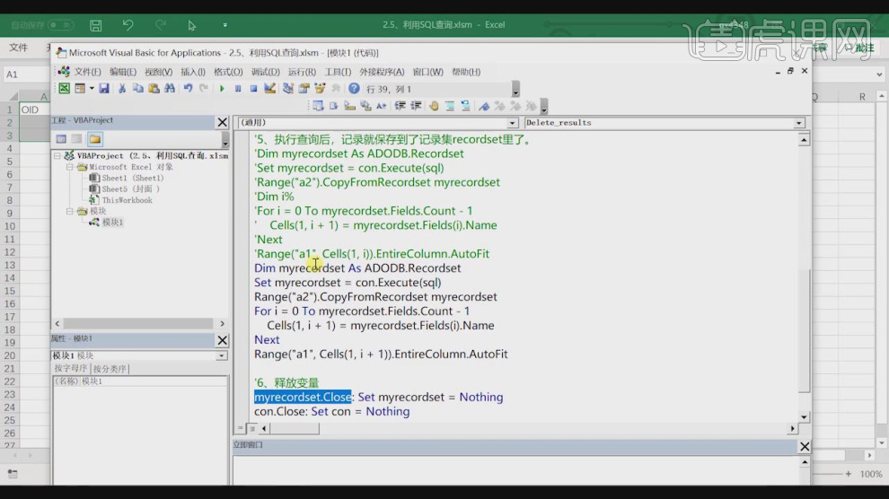Open the object dropdown showing (通用)

[513, 123]
